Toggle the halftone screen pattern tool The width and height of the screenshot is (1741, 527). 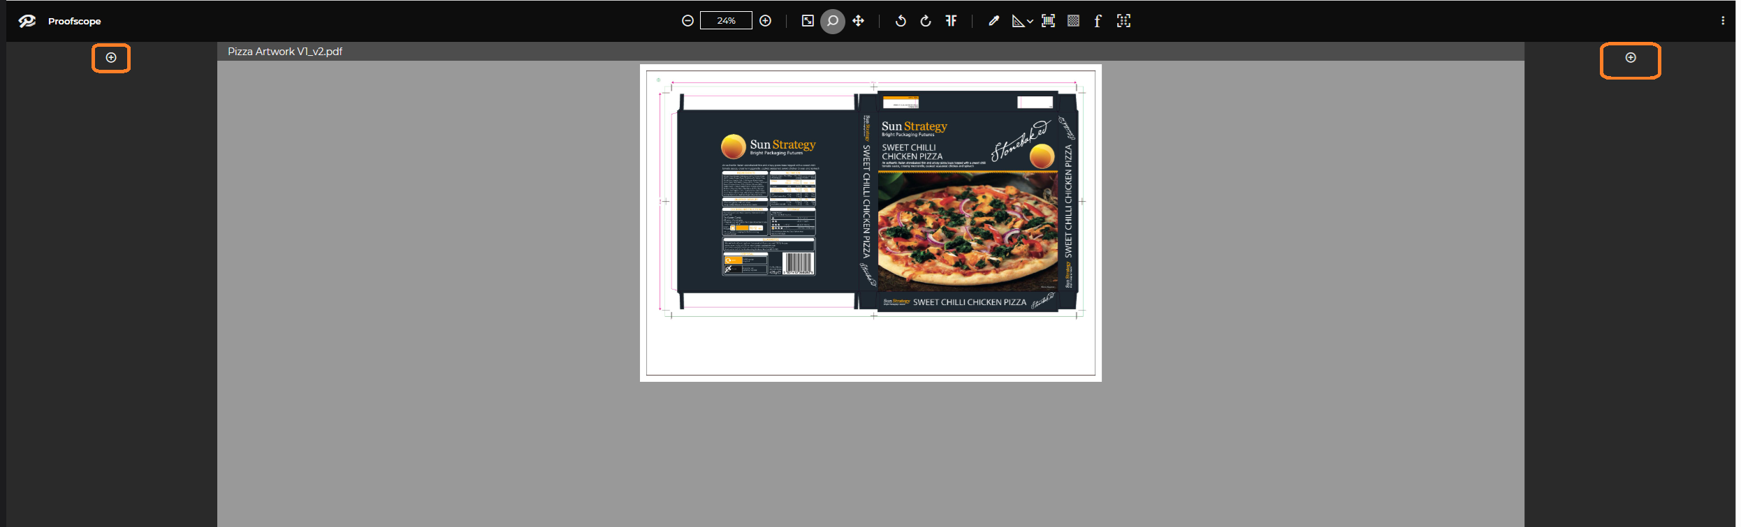(1074, 21)
